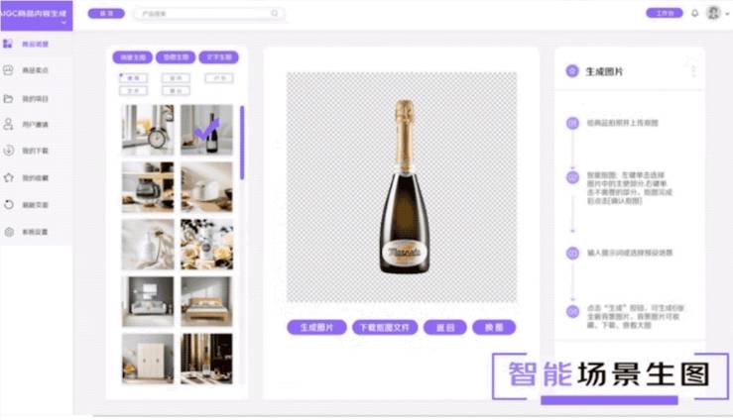Open My Downloads circled-arrow icon
Viewport: 733px width, 420px height.
pos(8,151)
